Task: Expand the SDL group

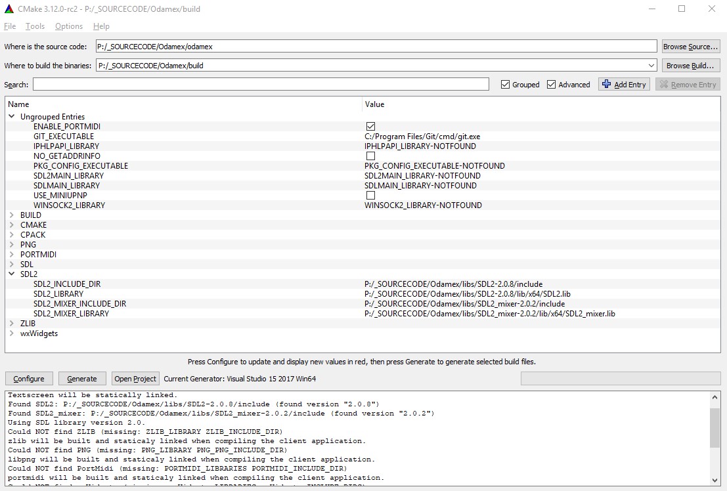Action: (12, 265)
